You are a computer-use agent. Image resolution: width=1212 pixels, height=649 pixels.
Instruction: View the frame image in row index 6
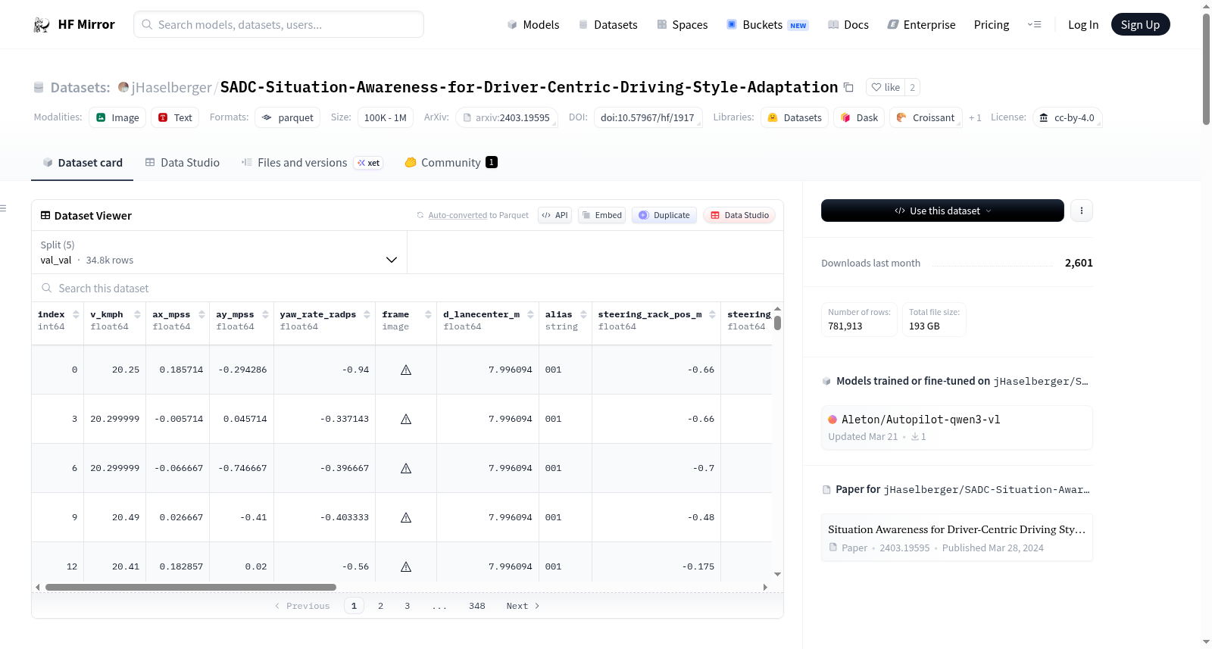coord(406,468)
